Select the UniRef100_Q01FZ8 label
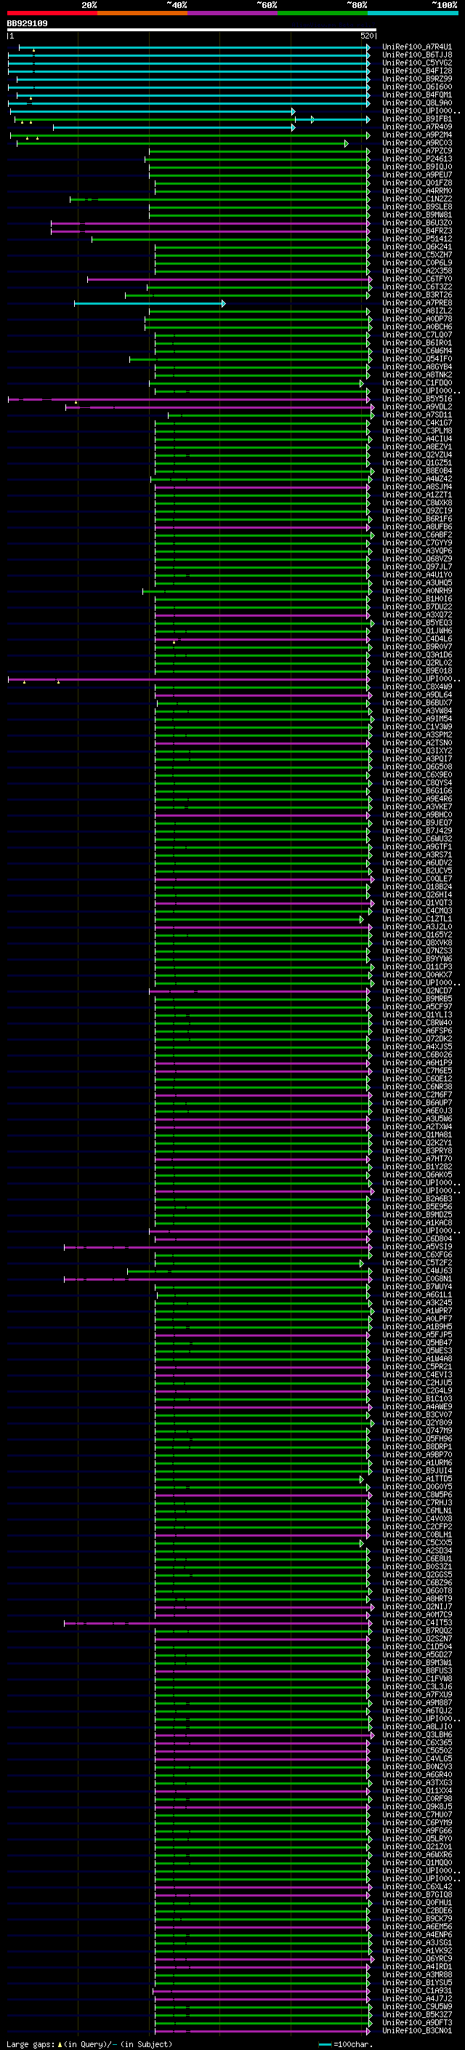The image size is (465, 2050). click(x=416, y=183)
